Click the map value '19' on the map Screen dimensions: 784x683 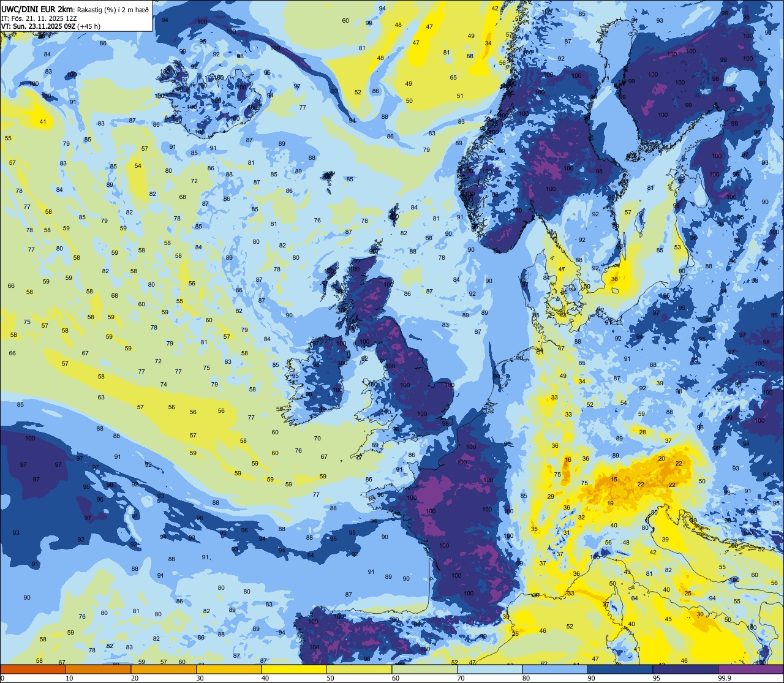[610, 504]
